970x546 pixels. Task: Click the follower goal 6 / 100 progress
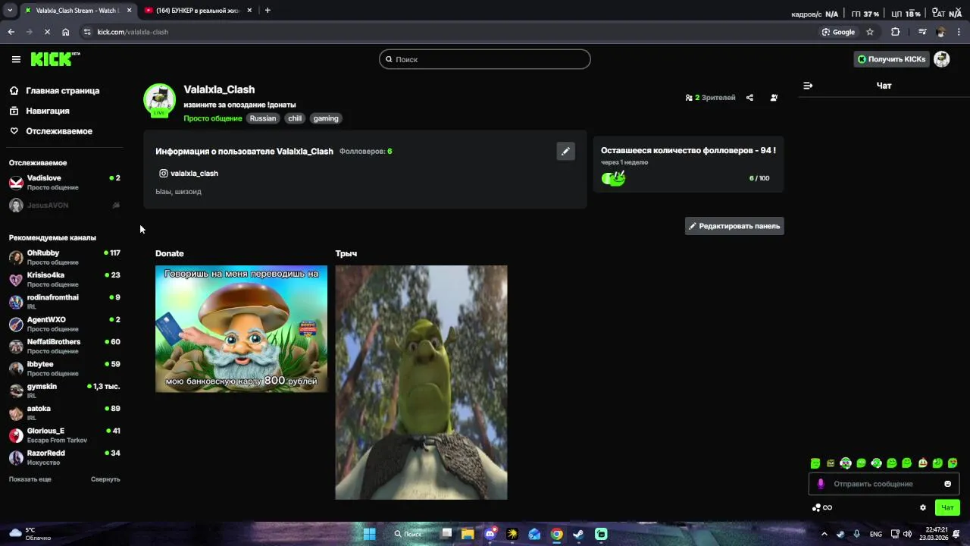click(759, 178)
